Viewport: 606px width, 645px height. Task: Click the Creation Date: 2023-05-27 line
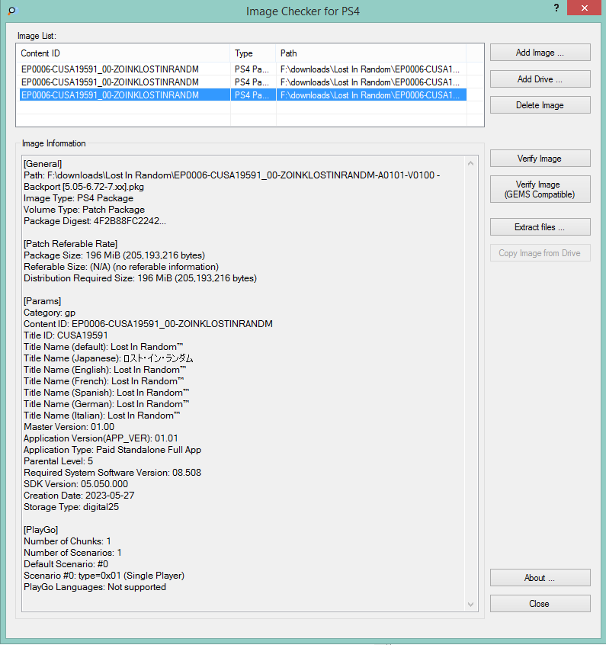click(x=79, y=496)
